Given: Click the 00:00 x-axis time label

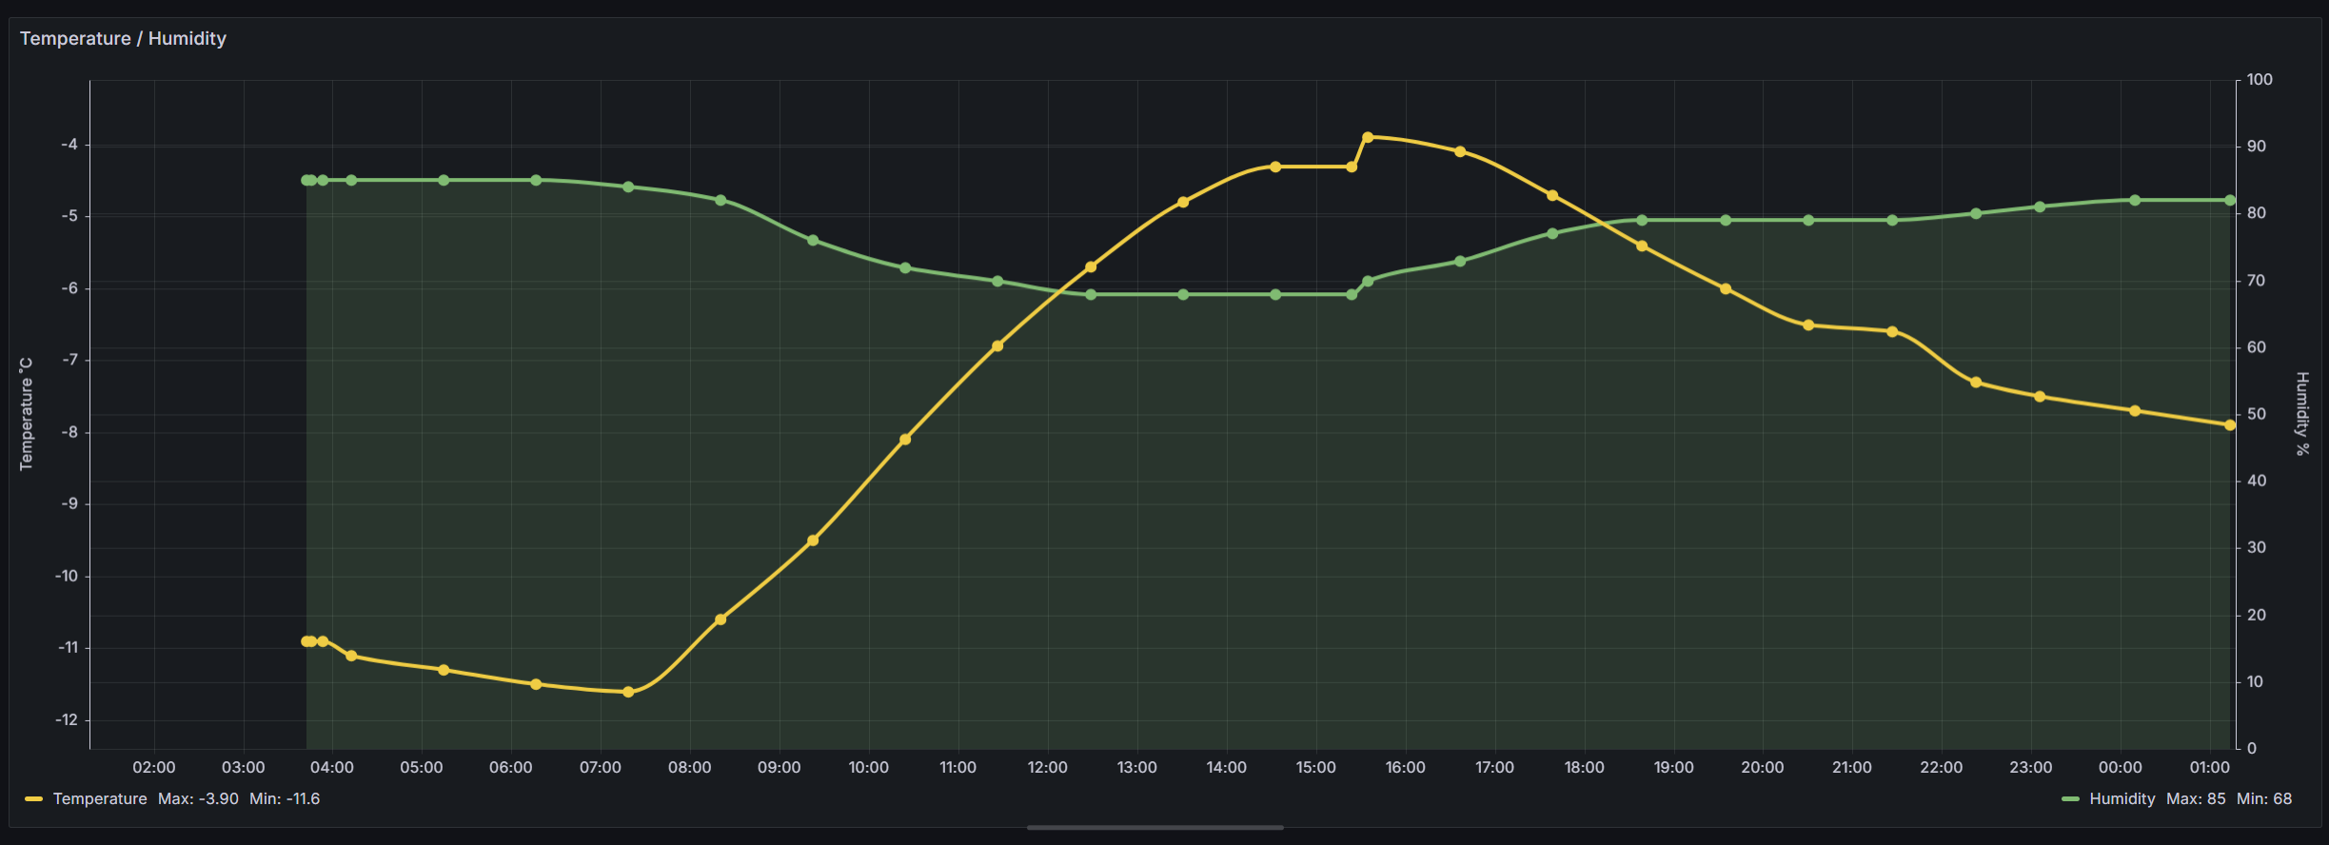Looking at the screenshot, I should tap(2120, 767).
